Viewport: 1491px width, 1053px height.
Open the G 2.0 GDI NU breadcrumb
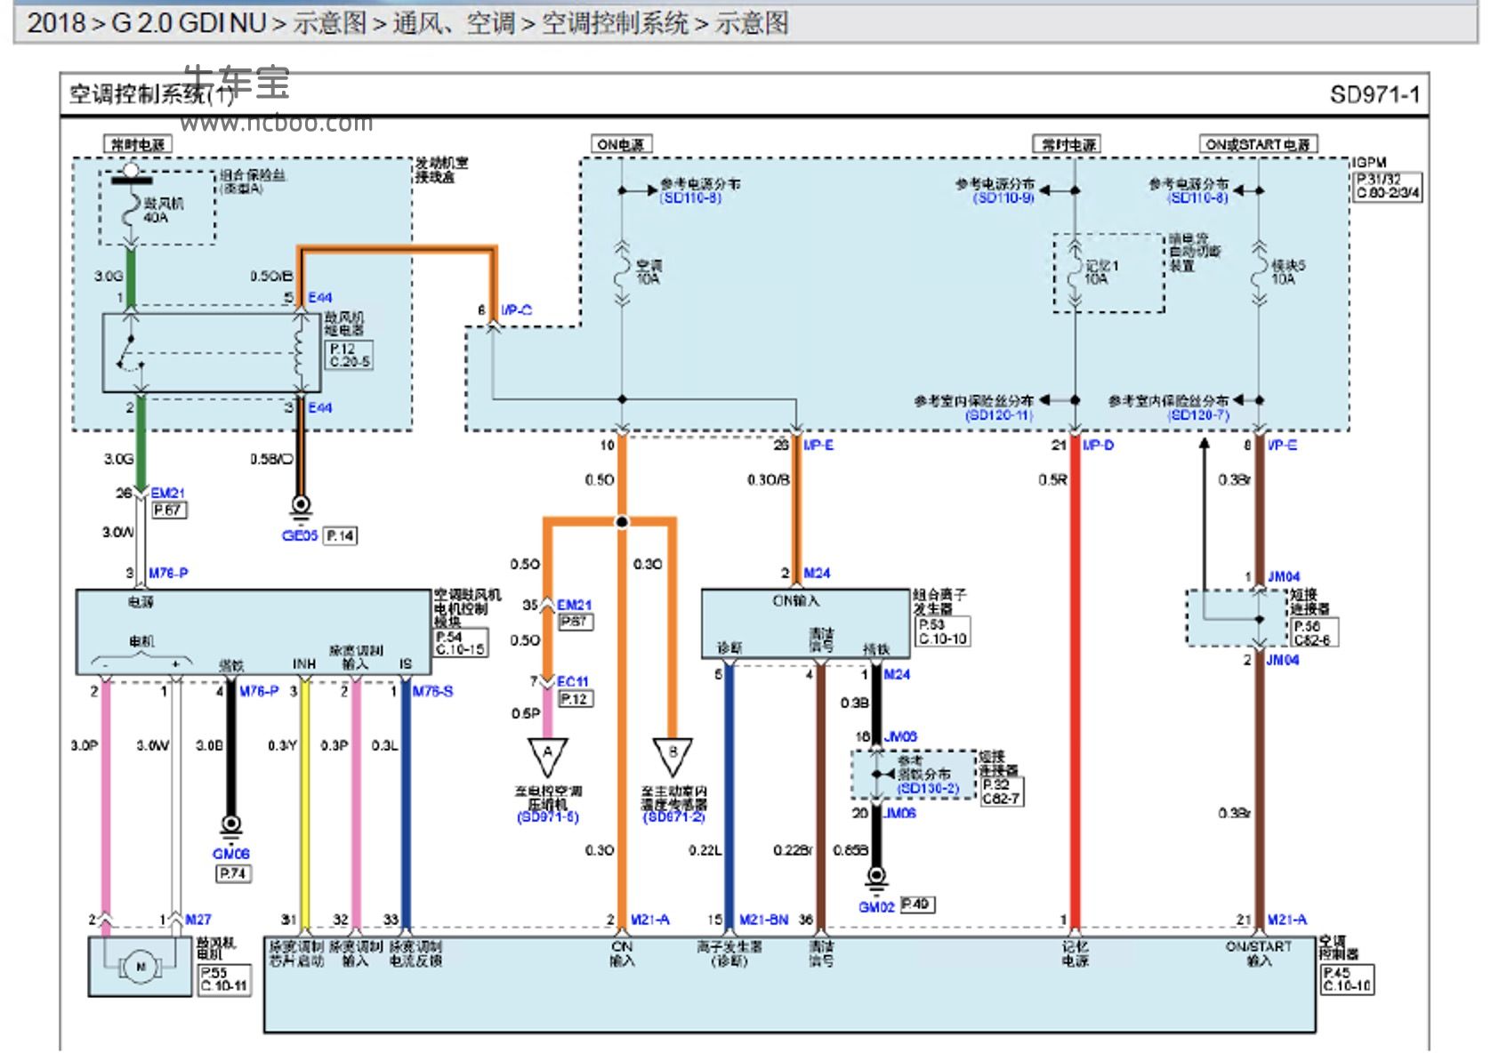189,22
